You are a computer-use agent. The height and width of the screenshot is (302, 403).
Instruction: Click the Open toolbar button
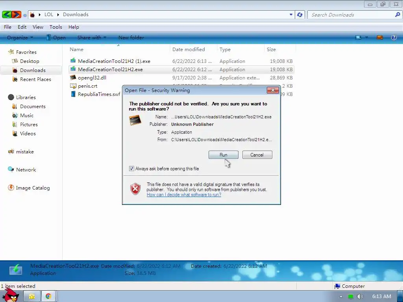click(56, 37)
